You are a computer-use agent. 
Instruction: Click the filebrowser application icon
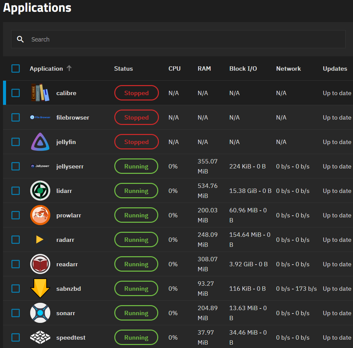[40, 117]
